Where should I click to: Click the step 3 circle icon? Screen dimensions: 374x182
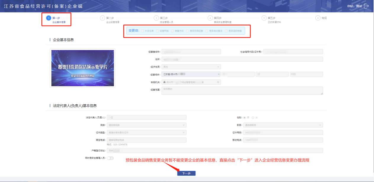pyautogui.click(x=156, y=18)
